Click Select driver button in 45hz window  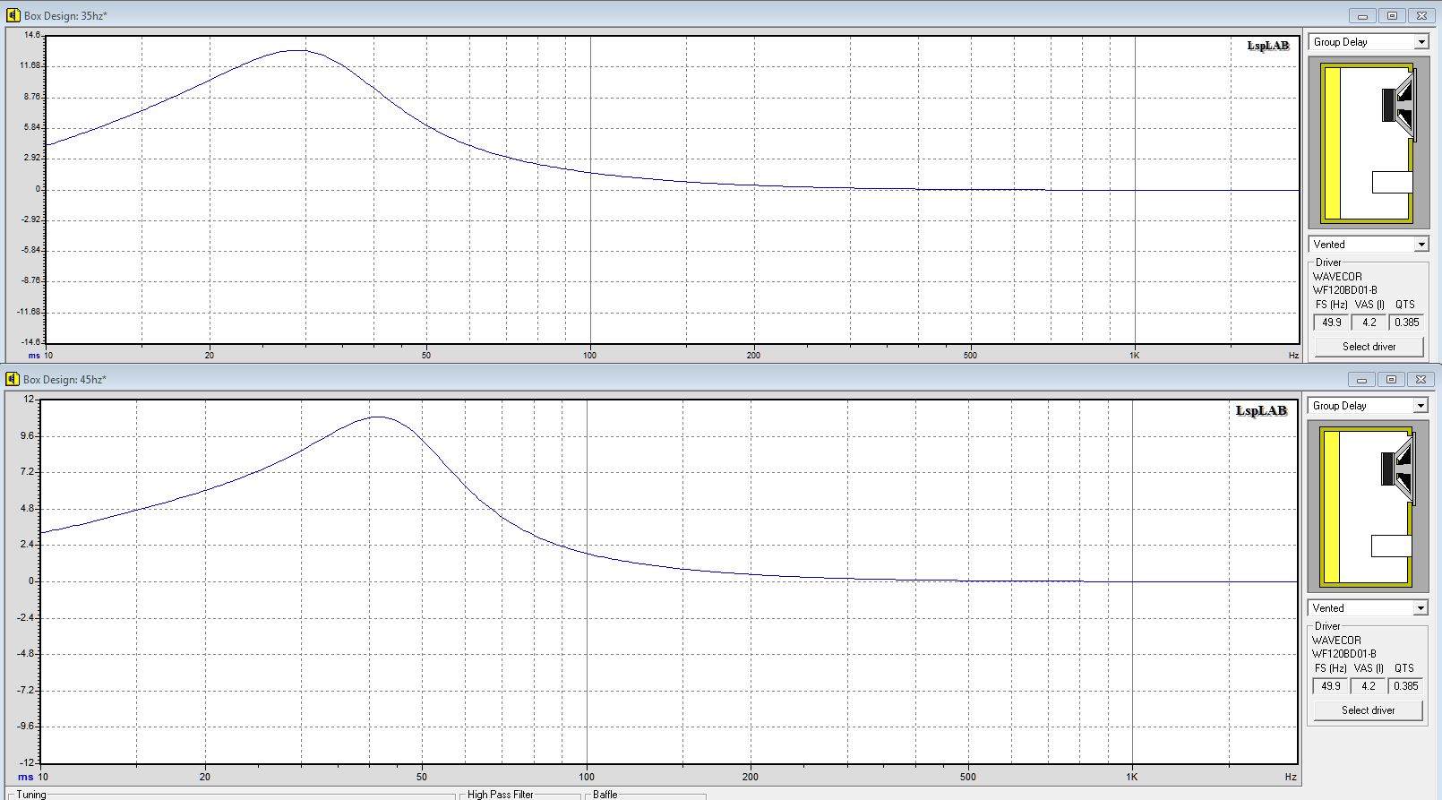click(x=1368, y=710)
